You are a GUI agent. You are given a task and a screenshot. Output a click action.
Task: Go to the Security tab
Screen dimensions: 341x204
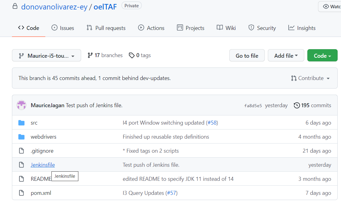click(262, 28)
